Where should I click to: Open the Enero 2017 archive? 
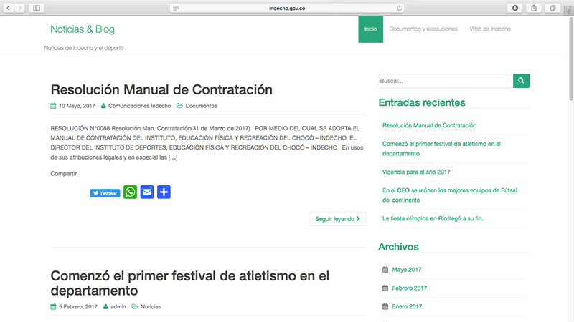[407, 307]
